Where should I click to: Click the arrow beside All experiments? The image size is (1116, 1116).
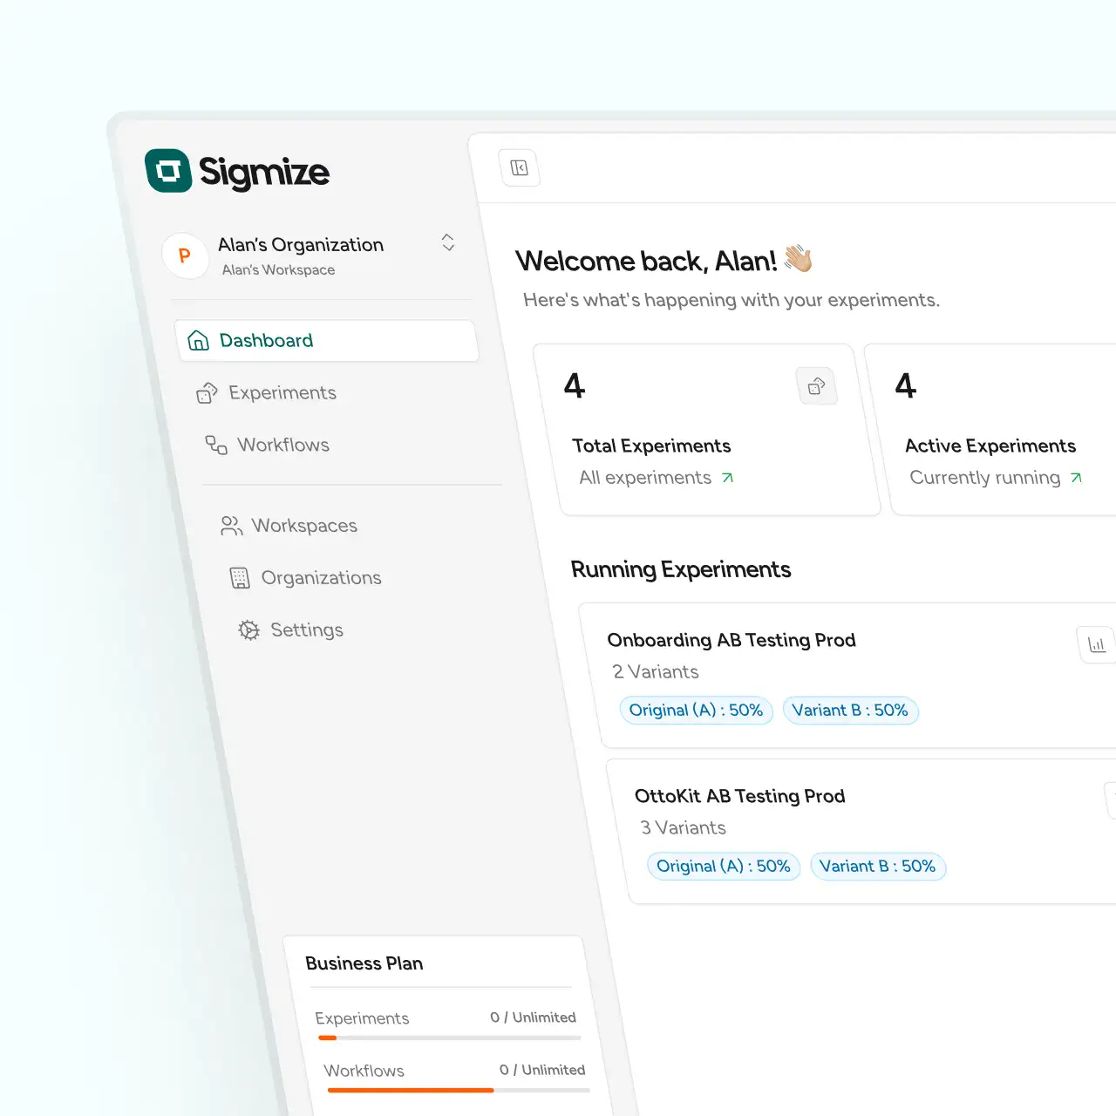(728, 478)
